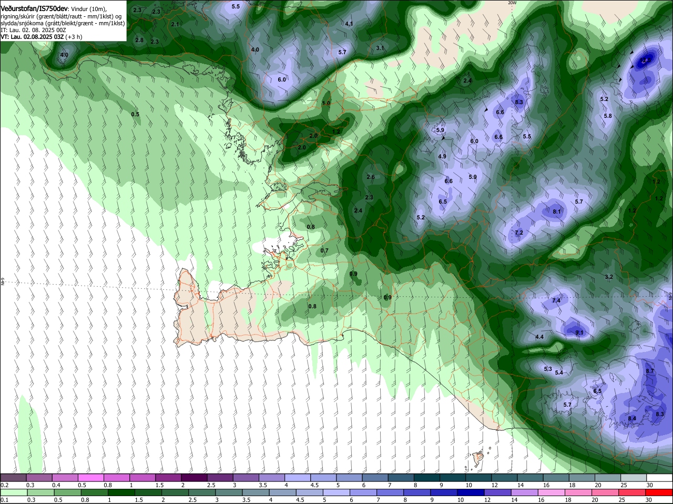Viewport: 673px width, 504px height.
Task: Click the 3.2 precipitation value on the map
Action: (609, 277)
